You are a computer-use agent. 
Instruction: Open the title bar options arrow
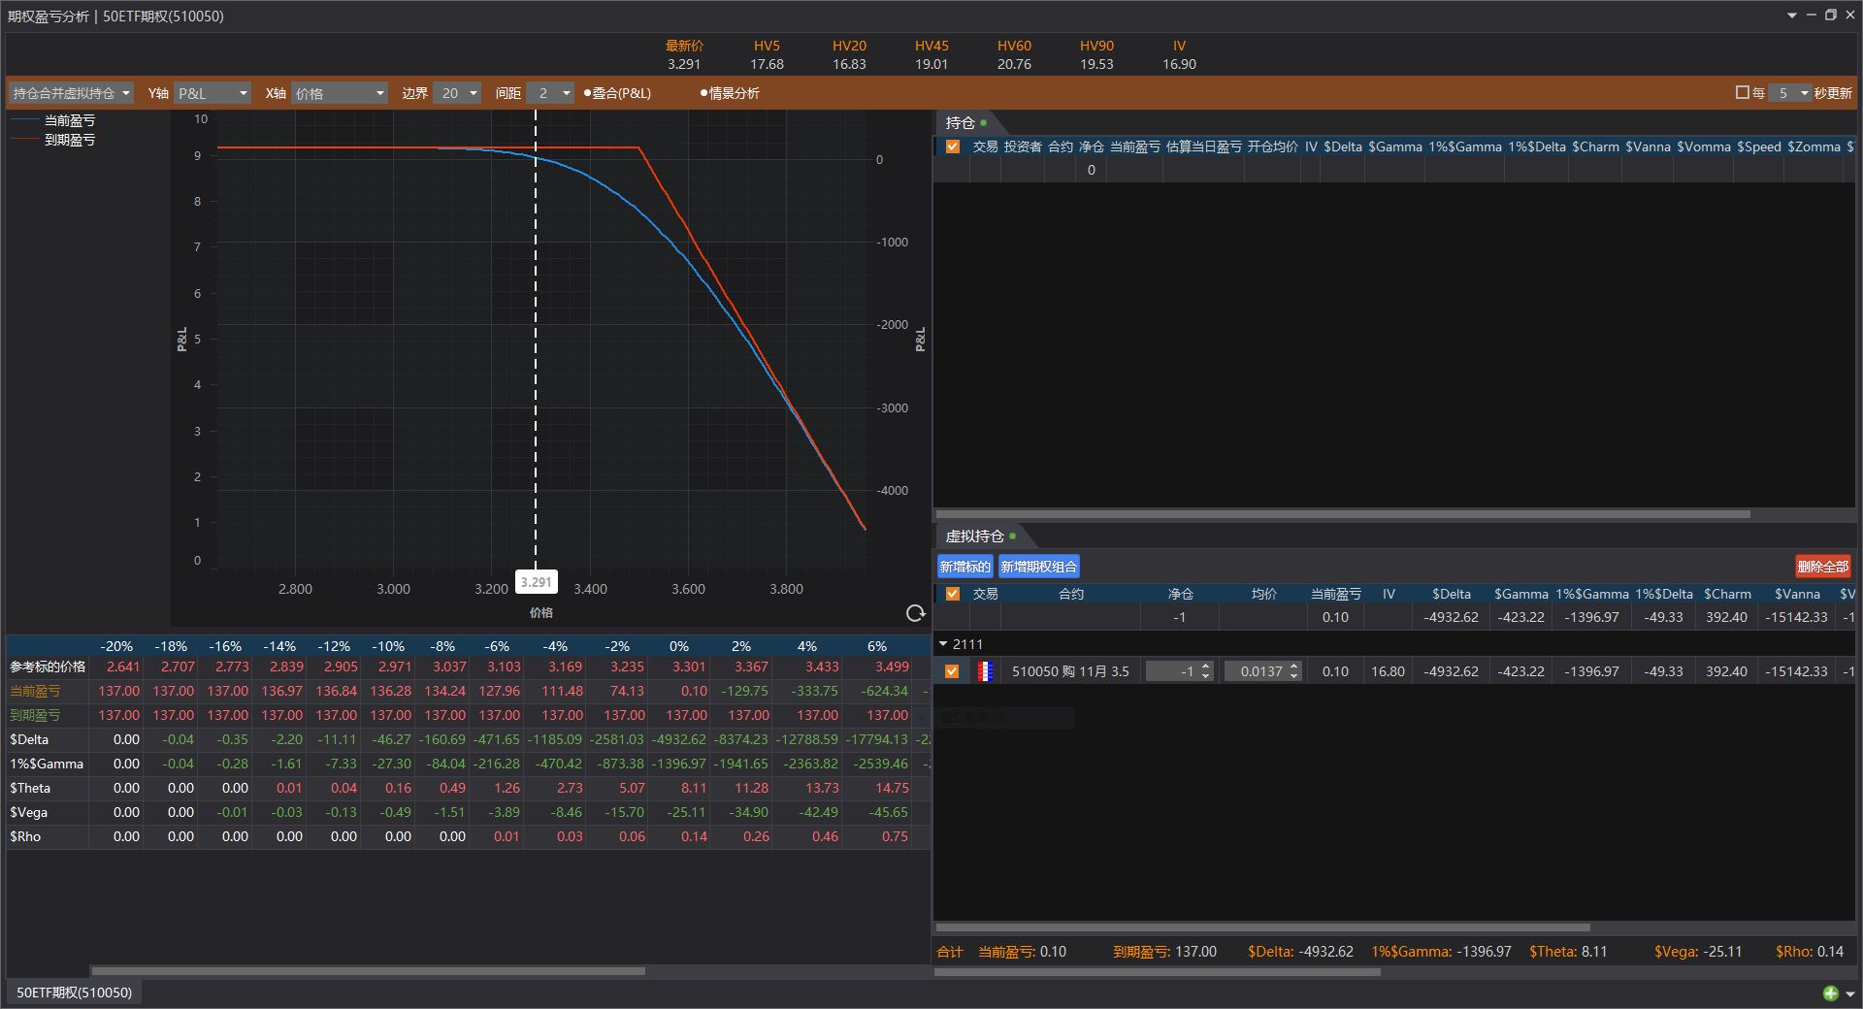pyautogui.click(x=1791, y=16)
